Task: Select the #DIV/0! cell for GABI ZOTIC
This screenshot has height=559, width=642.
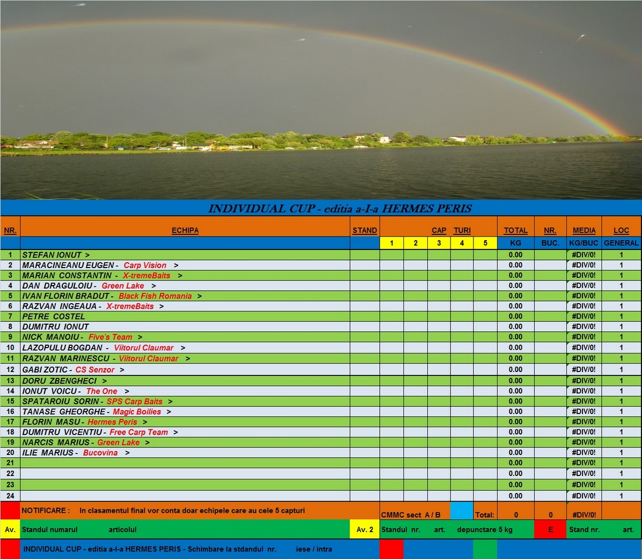Action: click(x=584, y=370)
